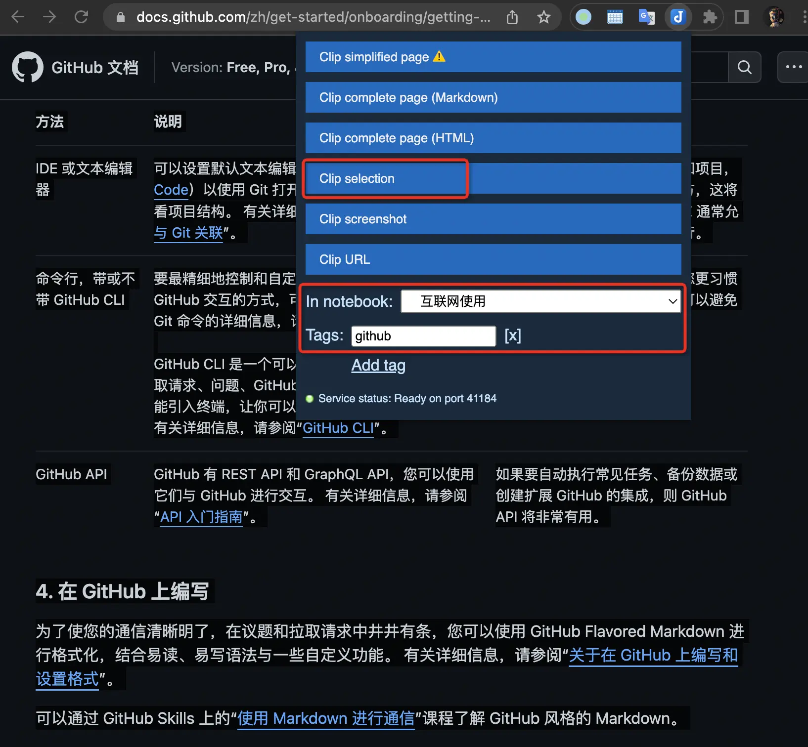Choose Clip selection
The image size is (808, 747).
click(494, 178)
